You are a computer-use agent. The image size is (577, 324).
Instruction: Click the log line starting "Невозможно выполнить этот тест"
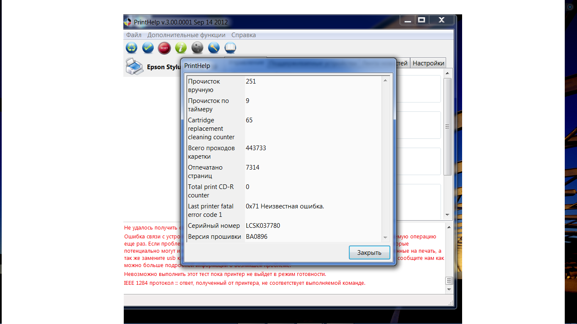click(x=225, y=274)
